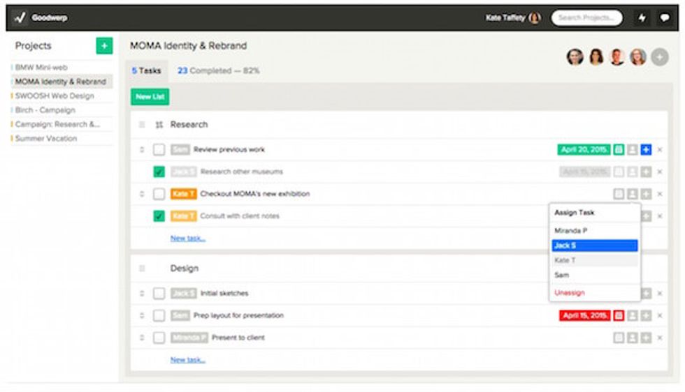This screenshot has width=685, height=392.
Task: Assign task to Jack S
Action: click(x=595, y=246)
